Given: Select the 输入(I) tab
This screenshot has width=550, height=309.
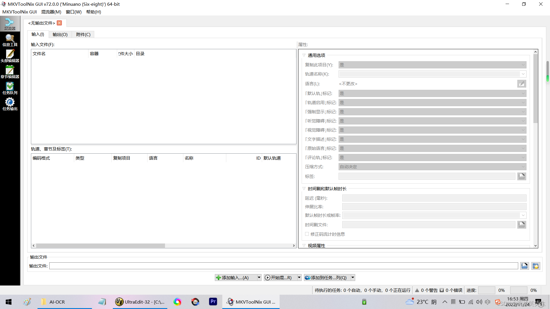Looking at the screenshot, I should point(38,34).
